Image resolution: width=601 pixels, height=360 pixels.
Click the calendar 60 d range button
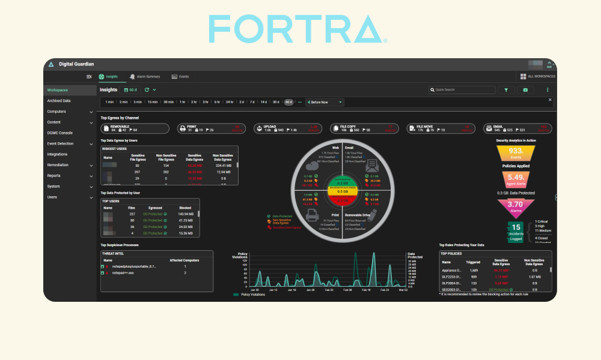coord(130,90)
